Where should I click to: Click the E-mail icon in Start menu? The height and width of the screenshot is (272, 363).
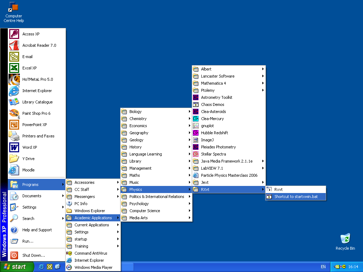click(14, 57)
